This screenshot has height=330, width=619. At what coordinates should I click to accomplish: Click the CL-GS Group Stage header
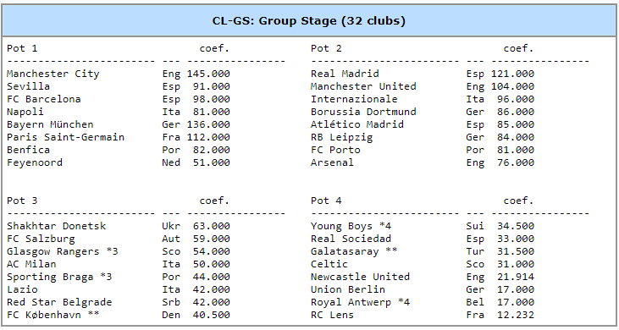point(309,20)
